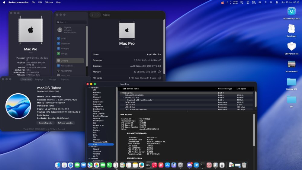Select Appearance in System Settings sidebar

pyautogui.click(x=70, y=71)
